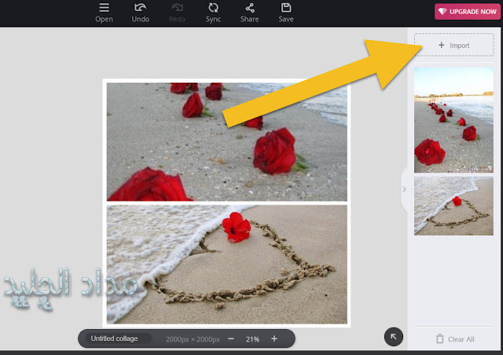Select the Clear All trash icon

(440, 339)
